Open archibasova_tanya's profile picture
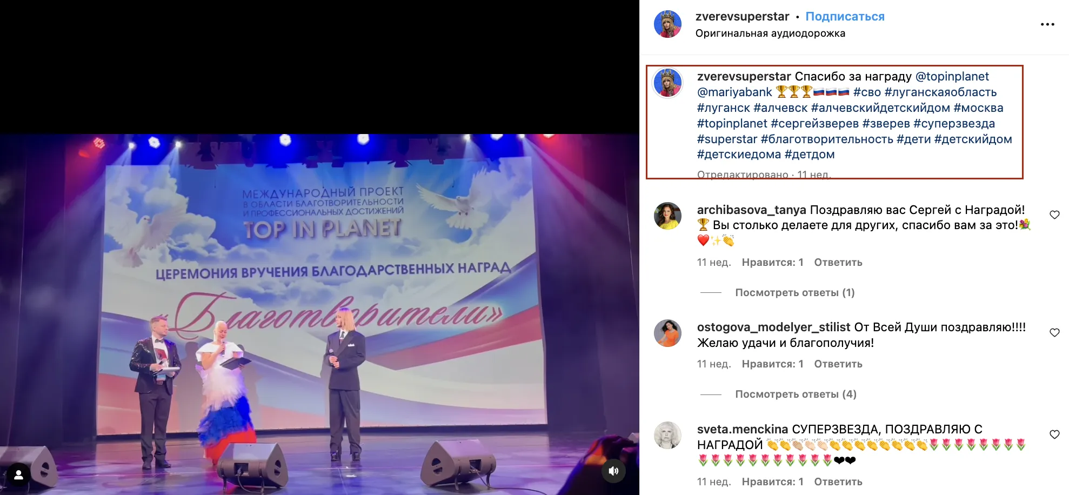This screenshot has width=1069, height=495. (x=667, y=216)
